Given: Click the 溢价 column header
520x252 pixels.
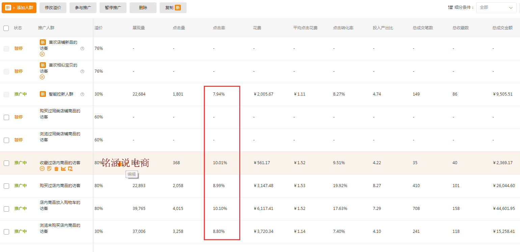Looking at the screenshot, I should click(x=99, y=28).
